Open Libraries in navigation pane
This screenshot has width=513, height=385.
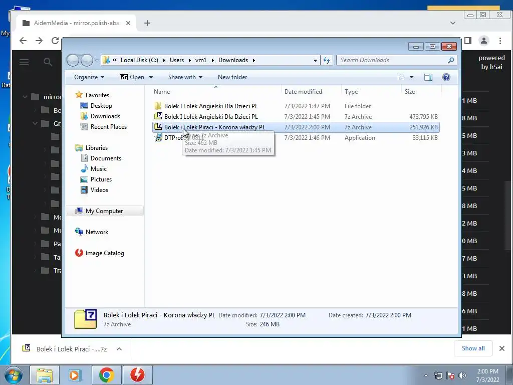97,148
